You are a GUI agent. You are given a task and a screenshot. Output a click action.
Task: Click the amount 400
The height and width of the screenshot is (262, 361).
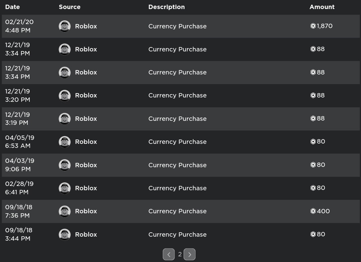(x=323, y=211)
